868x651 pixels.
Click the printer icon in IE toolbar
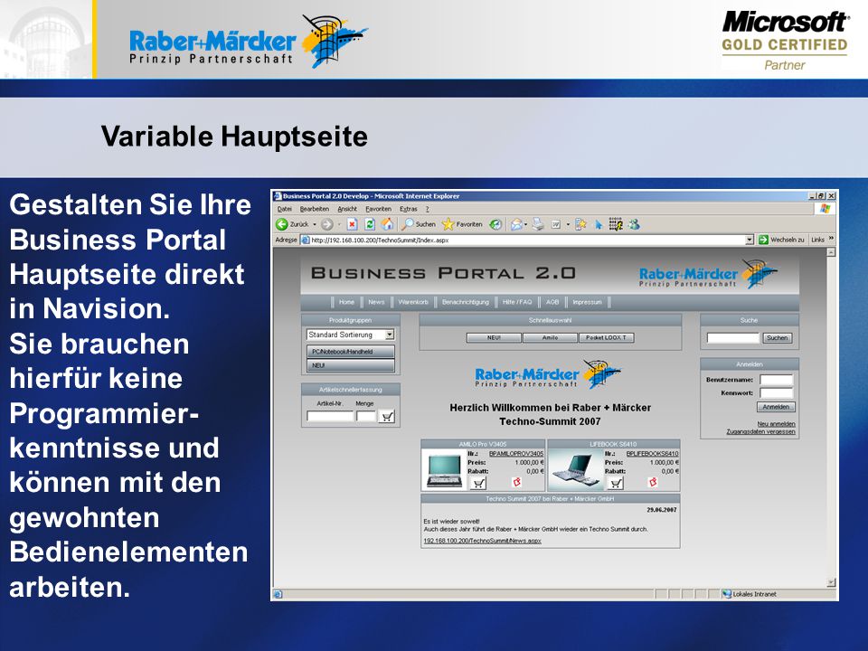tap(537, 224)
